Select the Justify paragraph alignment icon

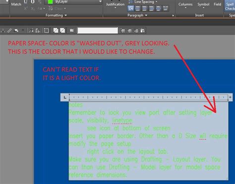(x=158, y=8)
